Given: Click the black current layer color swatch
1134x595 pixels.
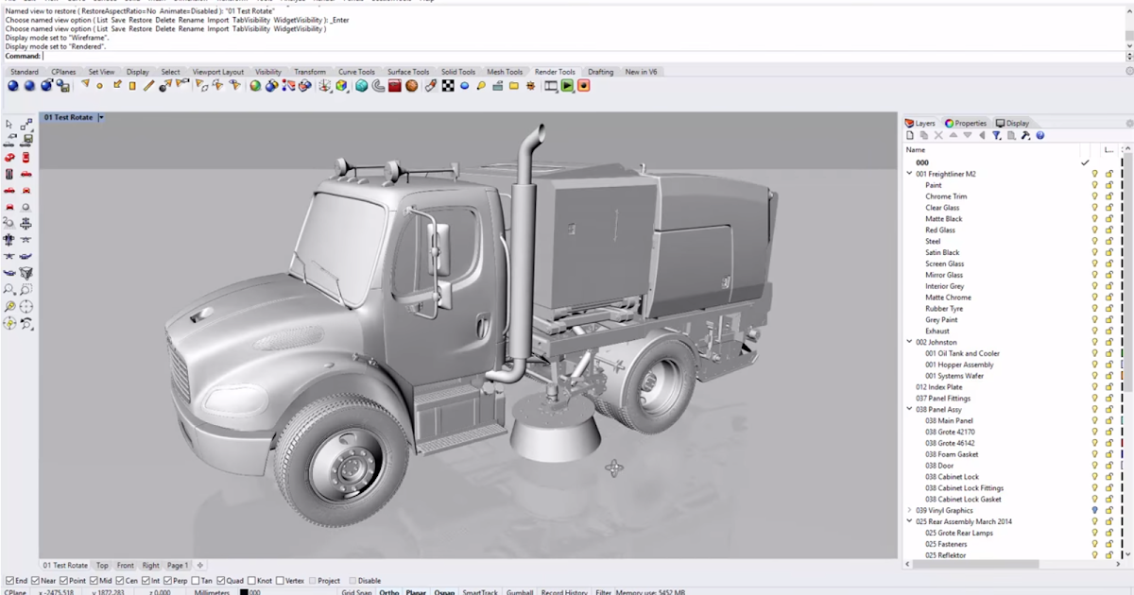Looking at the screenshot, I should coord(243,592).
